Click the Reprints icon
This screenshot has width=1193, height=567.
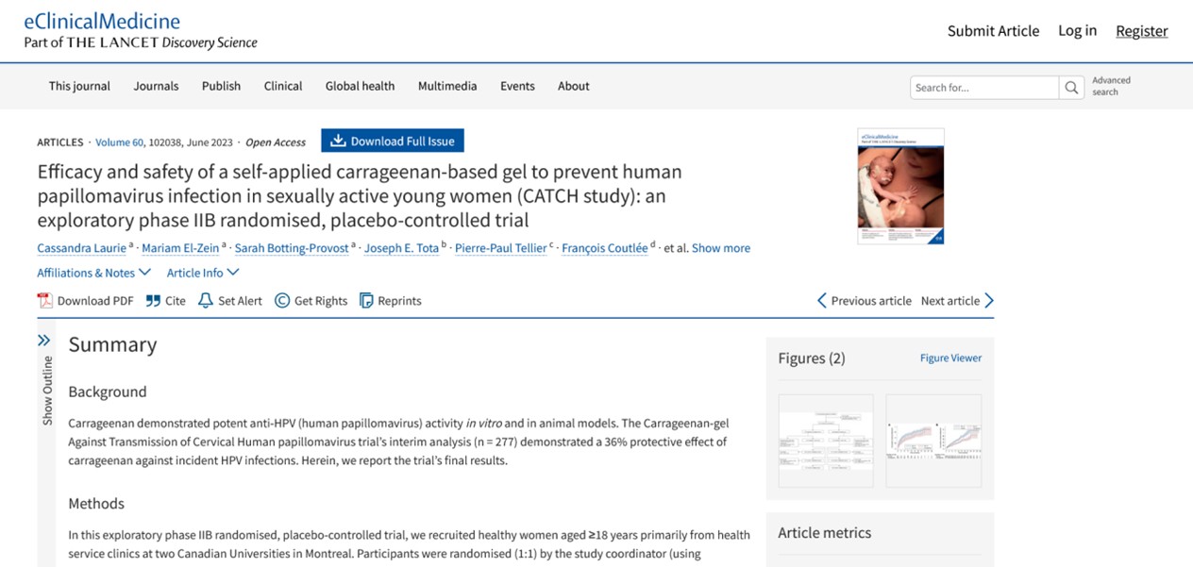(x=366, y=301)
